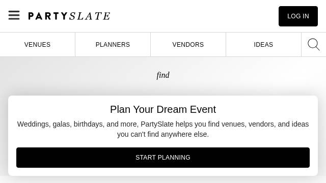Start planning with the START PLANNING button
The height and width of the screenshot is (183, 326).
(163, 158)
